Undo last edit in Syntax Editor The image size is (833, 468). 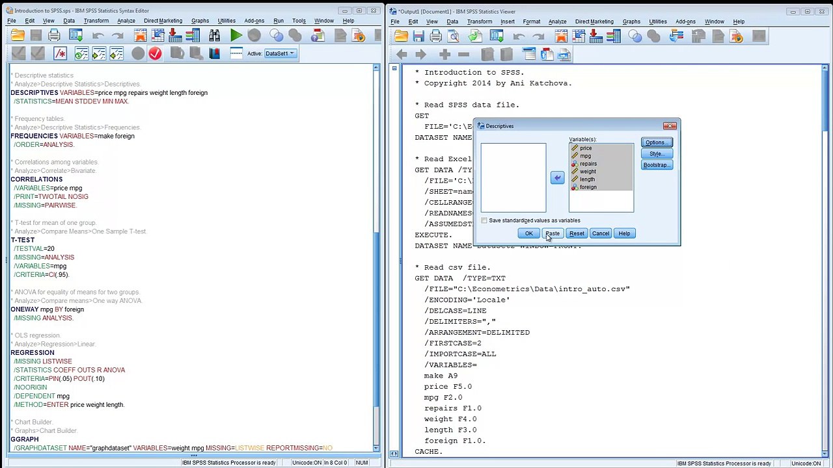98,36
